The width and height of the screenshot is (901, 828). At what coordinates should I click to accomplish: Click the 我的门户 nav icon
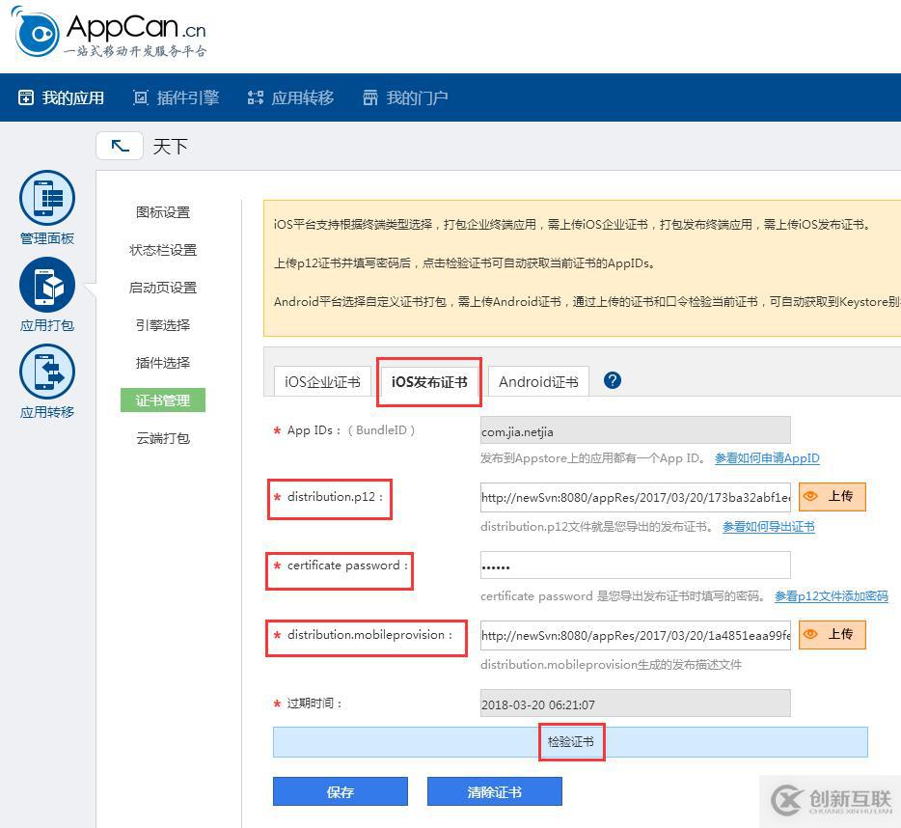[370, 97]
